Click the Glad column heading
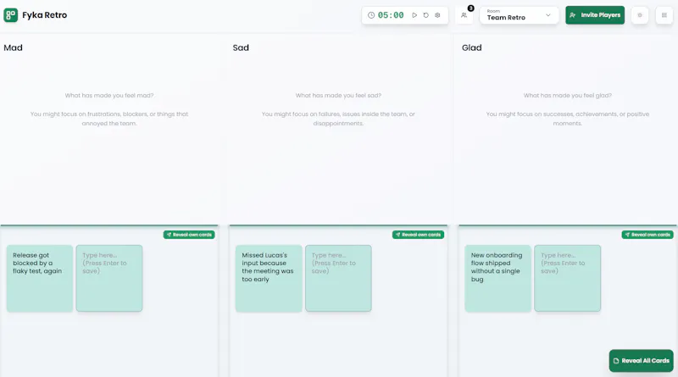Screen dimensions: 678x377 pos(472,47)
